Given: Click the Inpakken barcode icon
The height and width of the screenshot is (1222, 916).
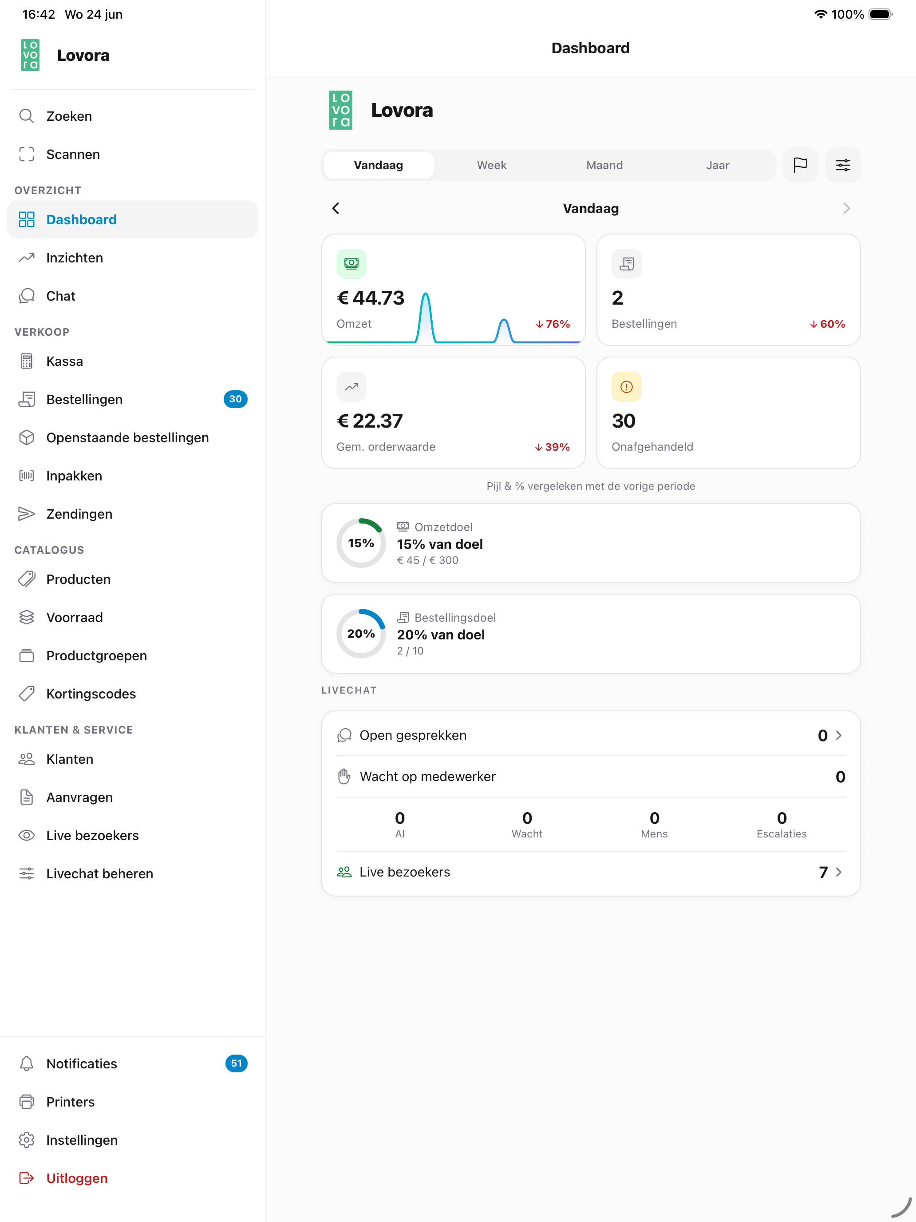Looking at the screenshot, I should point(27,476).
